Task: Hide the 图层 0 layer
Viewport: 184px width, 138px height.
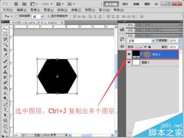Action: 129,62
